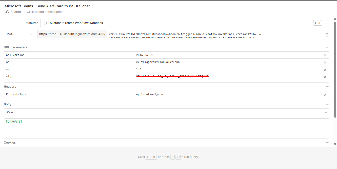Click to add a description

pyautogui.click(x=45, y=12)
